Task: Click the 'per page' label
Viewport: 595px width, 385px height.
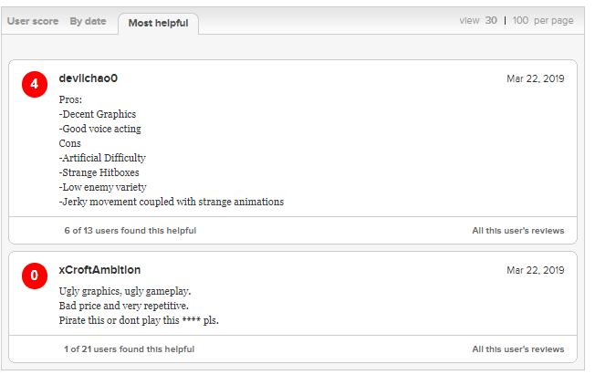Action: coord(554,20)
